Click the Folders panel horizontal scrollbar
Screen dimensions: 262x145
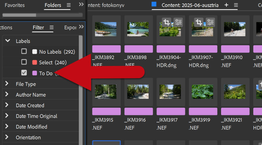pyautogui.click(x=42, y=15)
